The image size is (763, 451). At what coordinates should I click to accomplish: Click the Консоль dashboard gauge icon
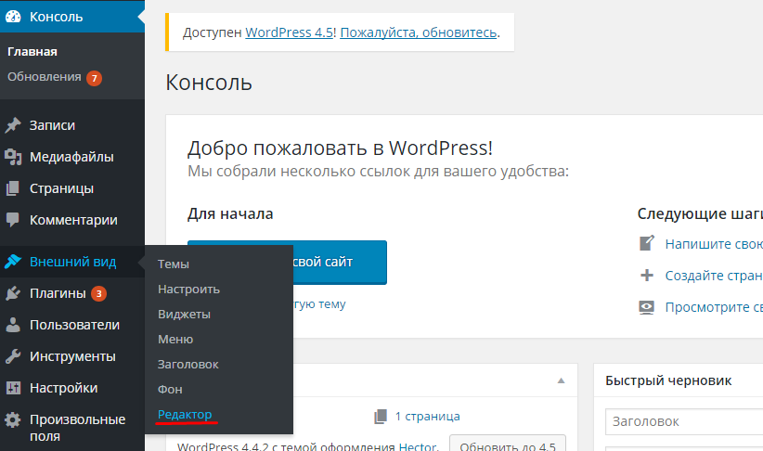click(x=13, y=17)
